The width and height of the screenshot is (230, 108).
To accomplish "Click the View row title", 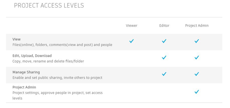I will pos(17,39).
